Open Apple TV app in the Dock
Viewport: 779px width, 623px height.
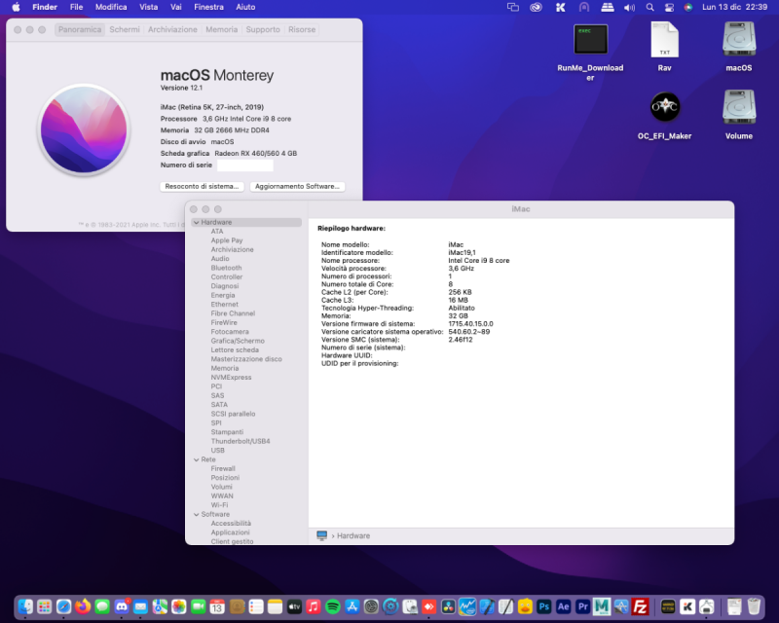coord(295,606)
